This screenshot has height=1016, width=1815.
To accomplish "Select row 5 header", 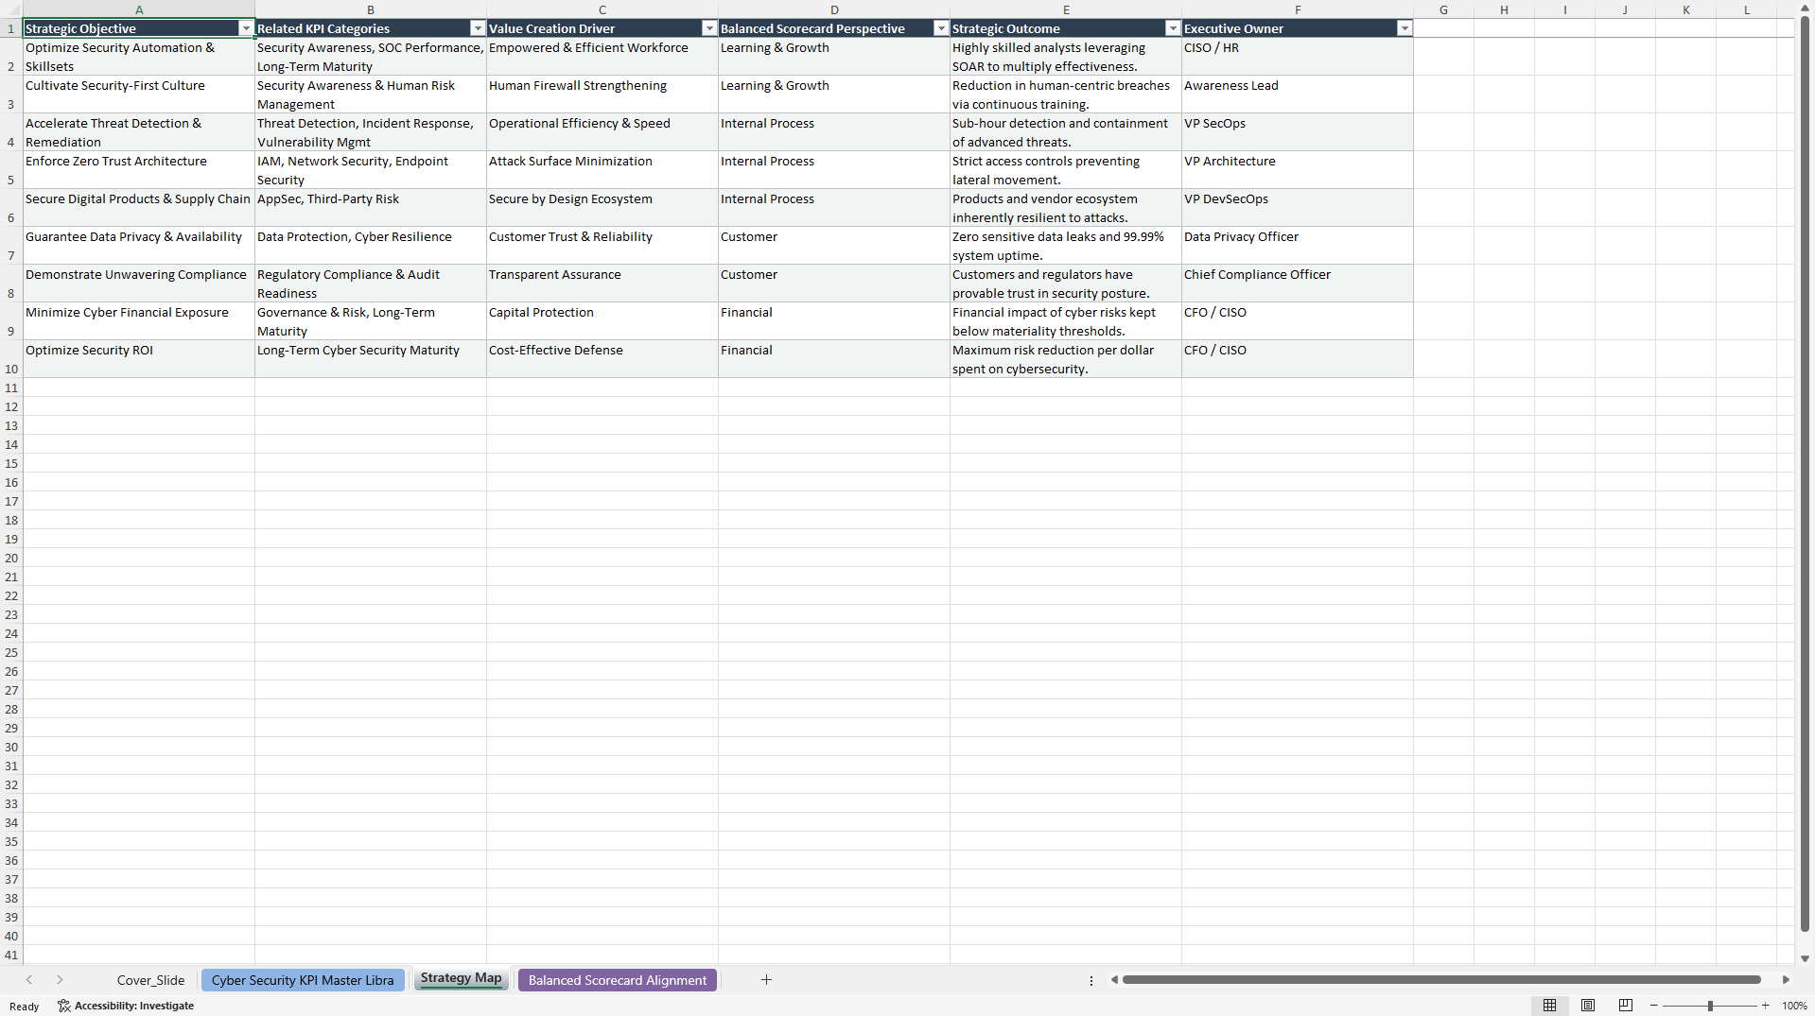I will pyautogui.click(x=11, y=170).
